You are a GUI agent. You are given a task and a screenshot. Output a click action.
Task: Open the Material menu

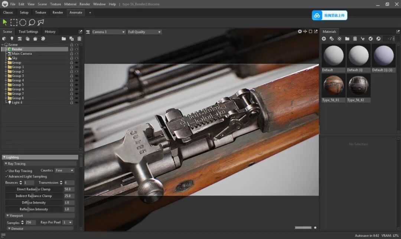pos(70,4)
